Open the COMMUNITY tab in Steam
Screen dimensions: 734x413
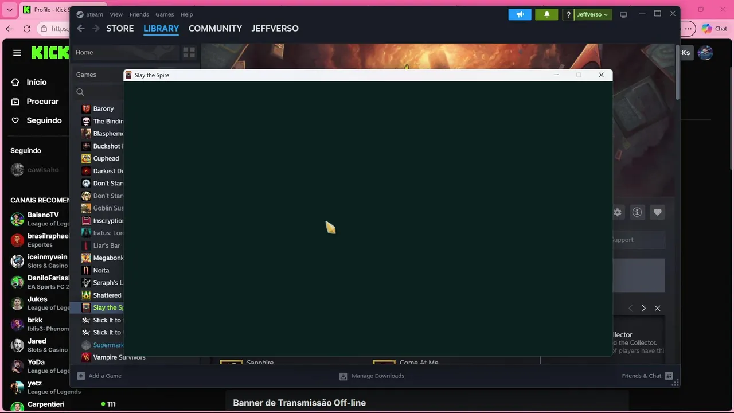coord(215,28)
